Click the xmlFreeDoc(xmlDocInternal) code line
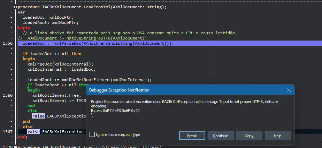Image resolution: width=322 pixels, height=148 pixels. [60, 64]
